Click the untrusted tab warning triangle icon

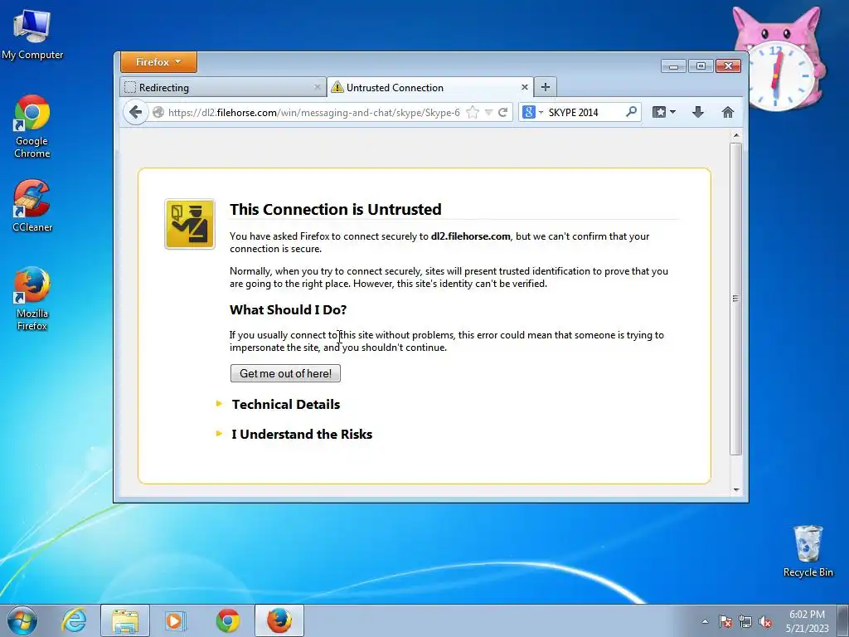(337, 87)
